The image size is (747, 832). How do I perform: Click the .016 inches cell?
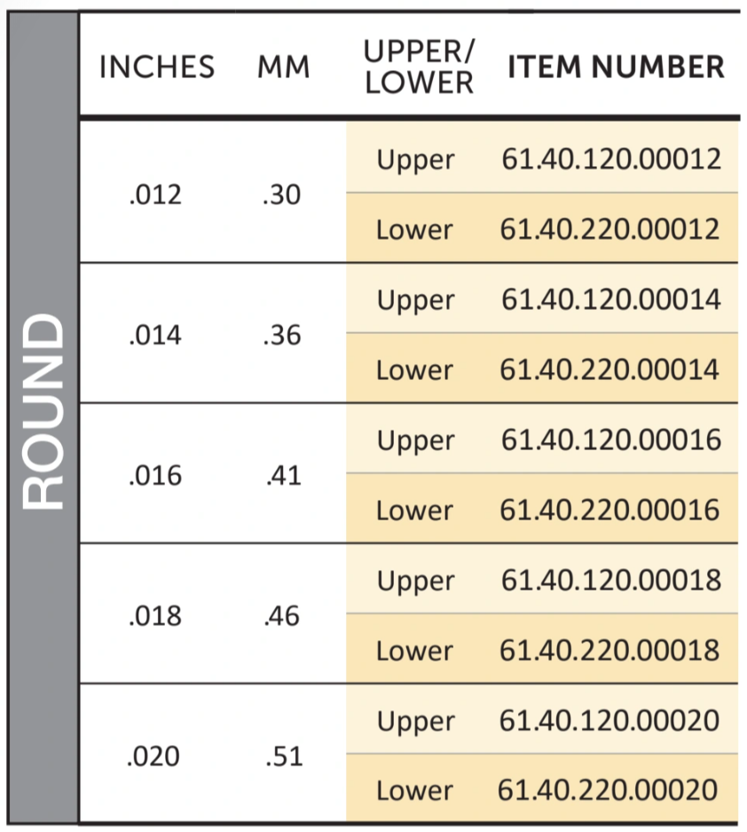point(155,475)
